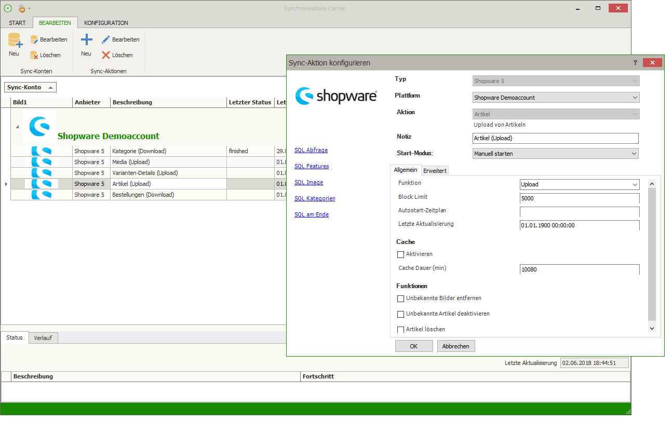
Task: Click Bearbeiten in the Sync-Konten group
Action: 48,39
